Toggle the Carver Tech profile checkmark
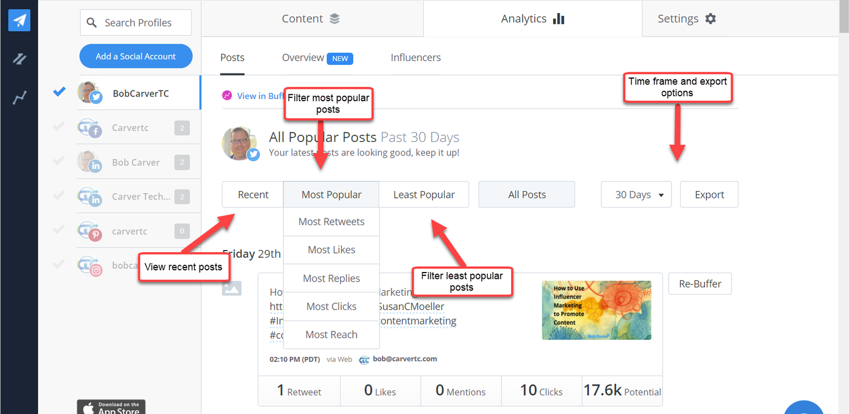The image size is (850, 414). pos(58,196)
